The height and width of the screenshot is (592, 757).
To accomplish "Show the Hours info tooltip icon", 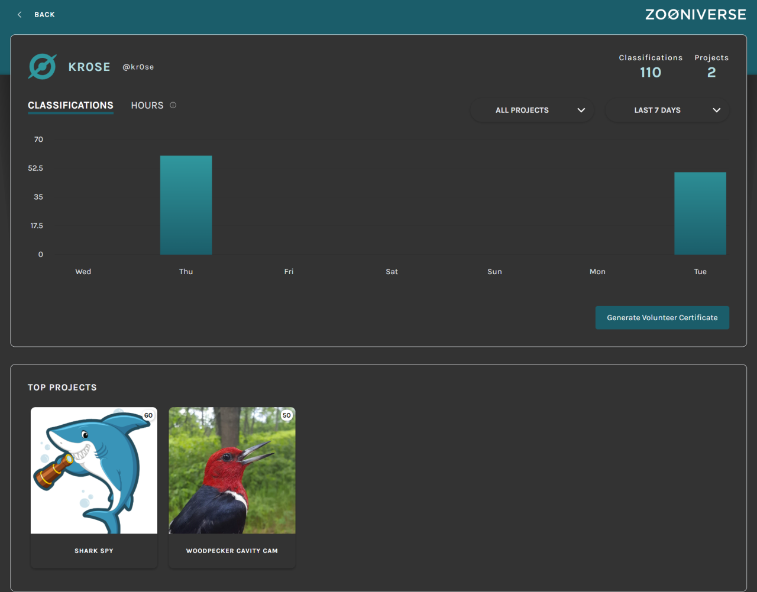I will click(173, 105).
